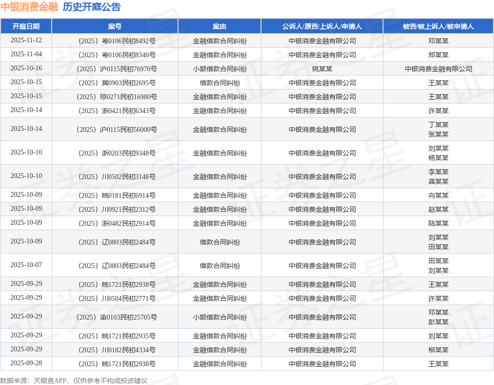Select date cell 2025-11-04

tap(26, 54)
